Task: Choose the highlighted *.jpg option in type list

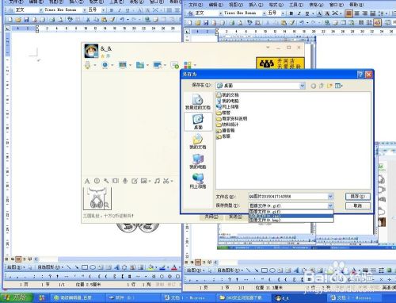Action: point(291,216)
